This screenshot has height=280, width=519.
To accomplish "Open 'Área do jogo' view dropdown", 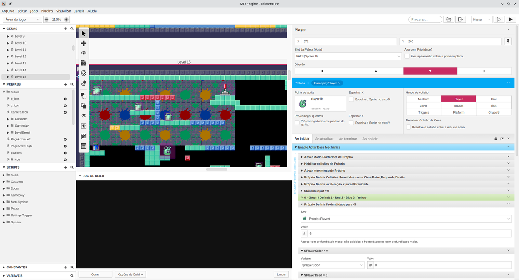I will click(22, 19).
